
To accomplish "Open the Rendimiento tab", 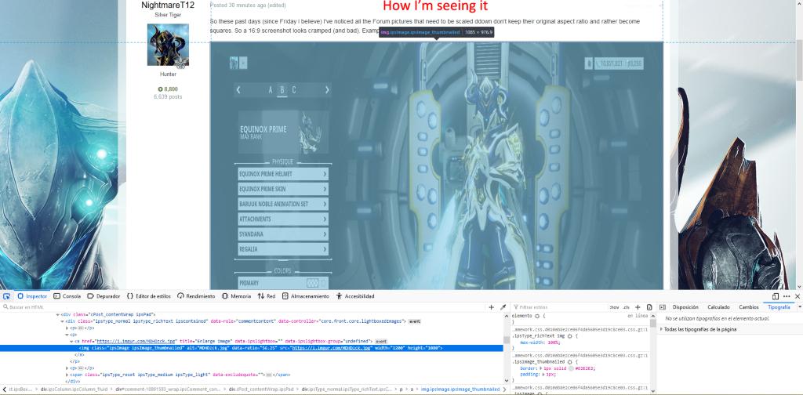I will [196, 296].
